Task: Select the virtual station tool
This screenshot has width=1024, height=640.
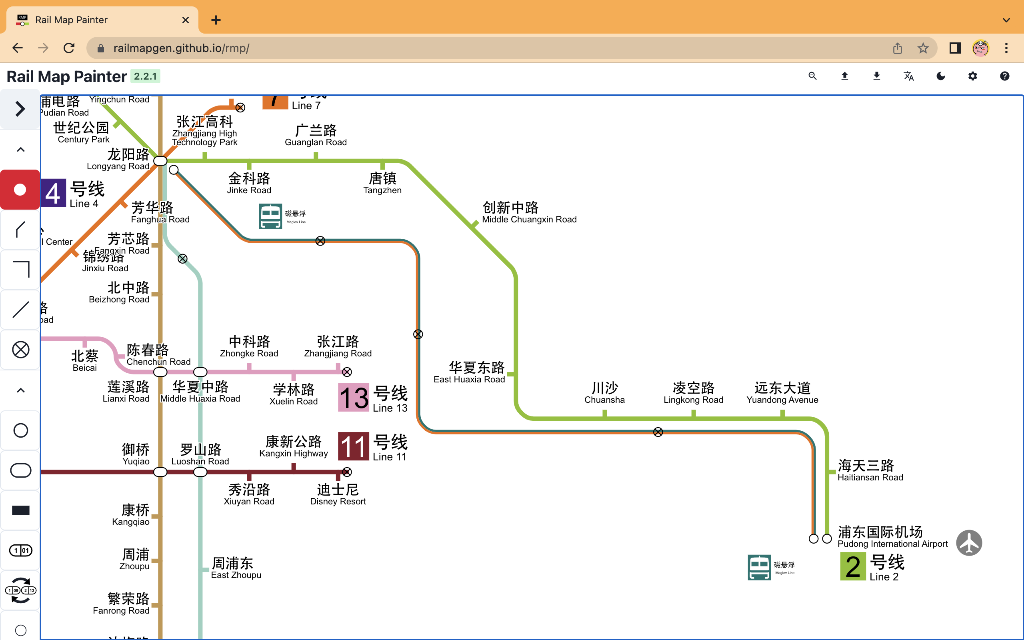Action: coord(20,349)
